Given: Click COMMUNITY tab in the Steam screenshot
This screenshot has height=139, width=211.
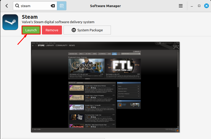Looking at the screenshot, I should [62, 46].
